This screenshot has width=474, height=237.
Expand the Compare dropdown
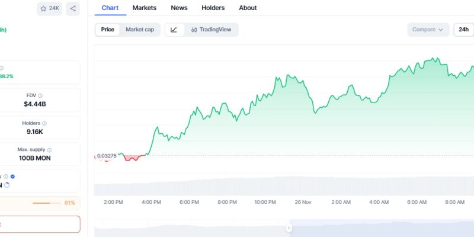(428, 30)
